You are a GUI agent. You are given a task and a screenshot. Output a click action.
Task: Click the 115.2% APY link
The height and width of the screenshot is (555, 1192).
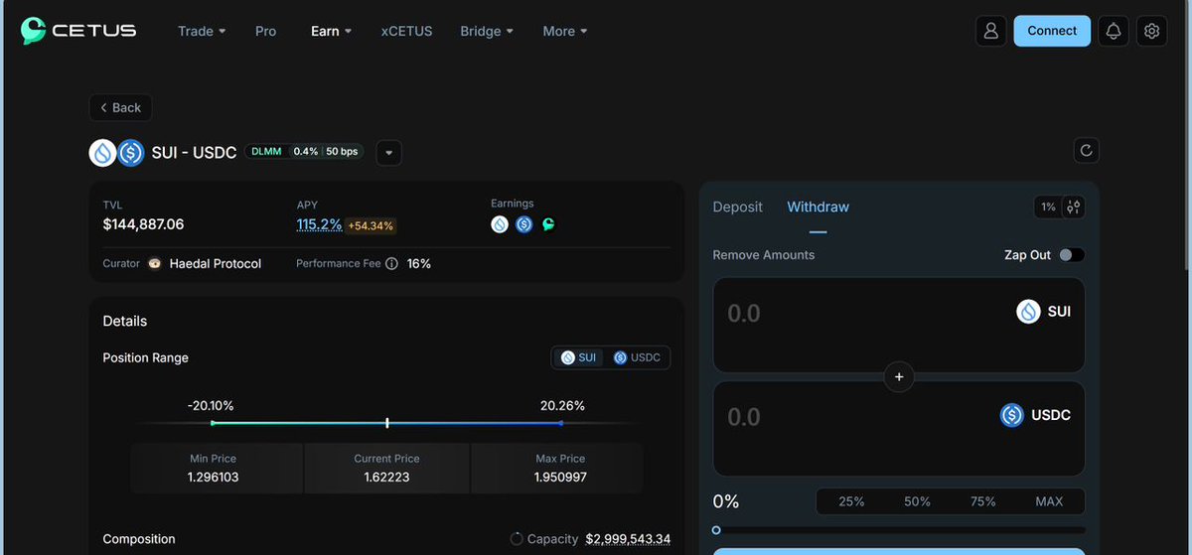tap(319, 224)
